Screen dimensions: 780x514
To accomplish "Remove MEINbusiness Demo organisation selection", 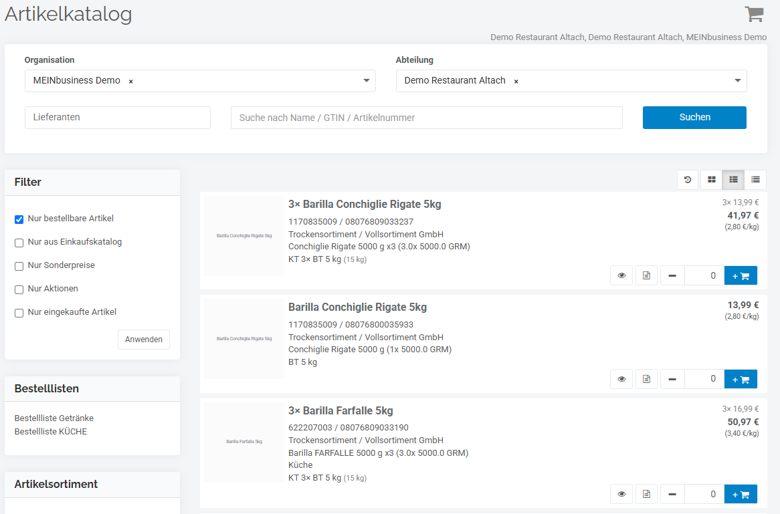I will 131,82.
